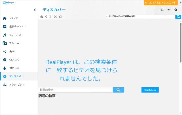Click the cast to device icon

point(162,10)
